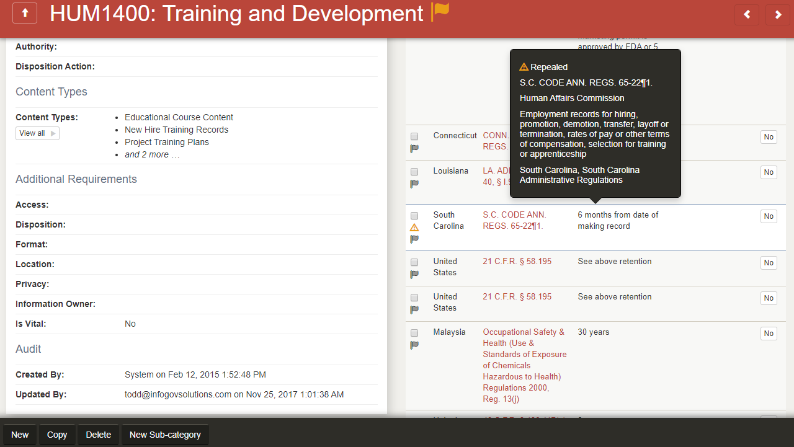Click the Delete button
The image size is (794, 447).
98,435
